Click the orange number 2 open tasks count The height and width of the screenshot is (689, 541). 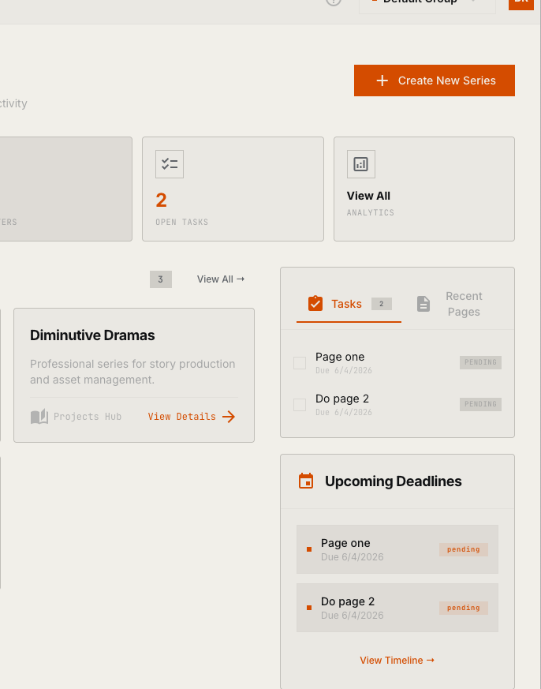click(x=161, y=200)
